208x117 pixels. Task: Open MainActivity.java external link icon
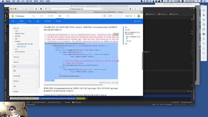(x=117, y=83)
